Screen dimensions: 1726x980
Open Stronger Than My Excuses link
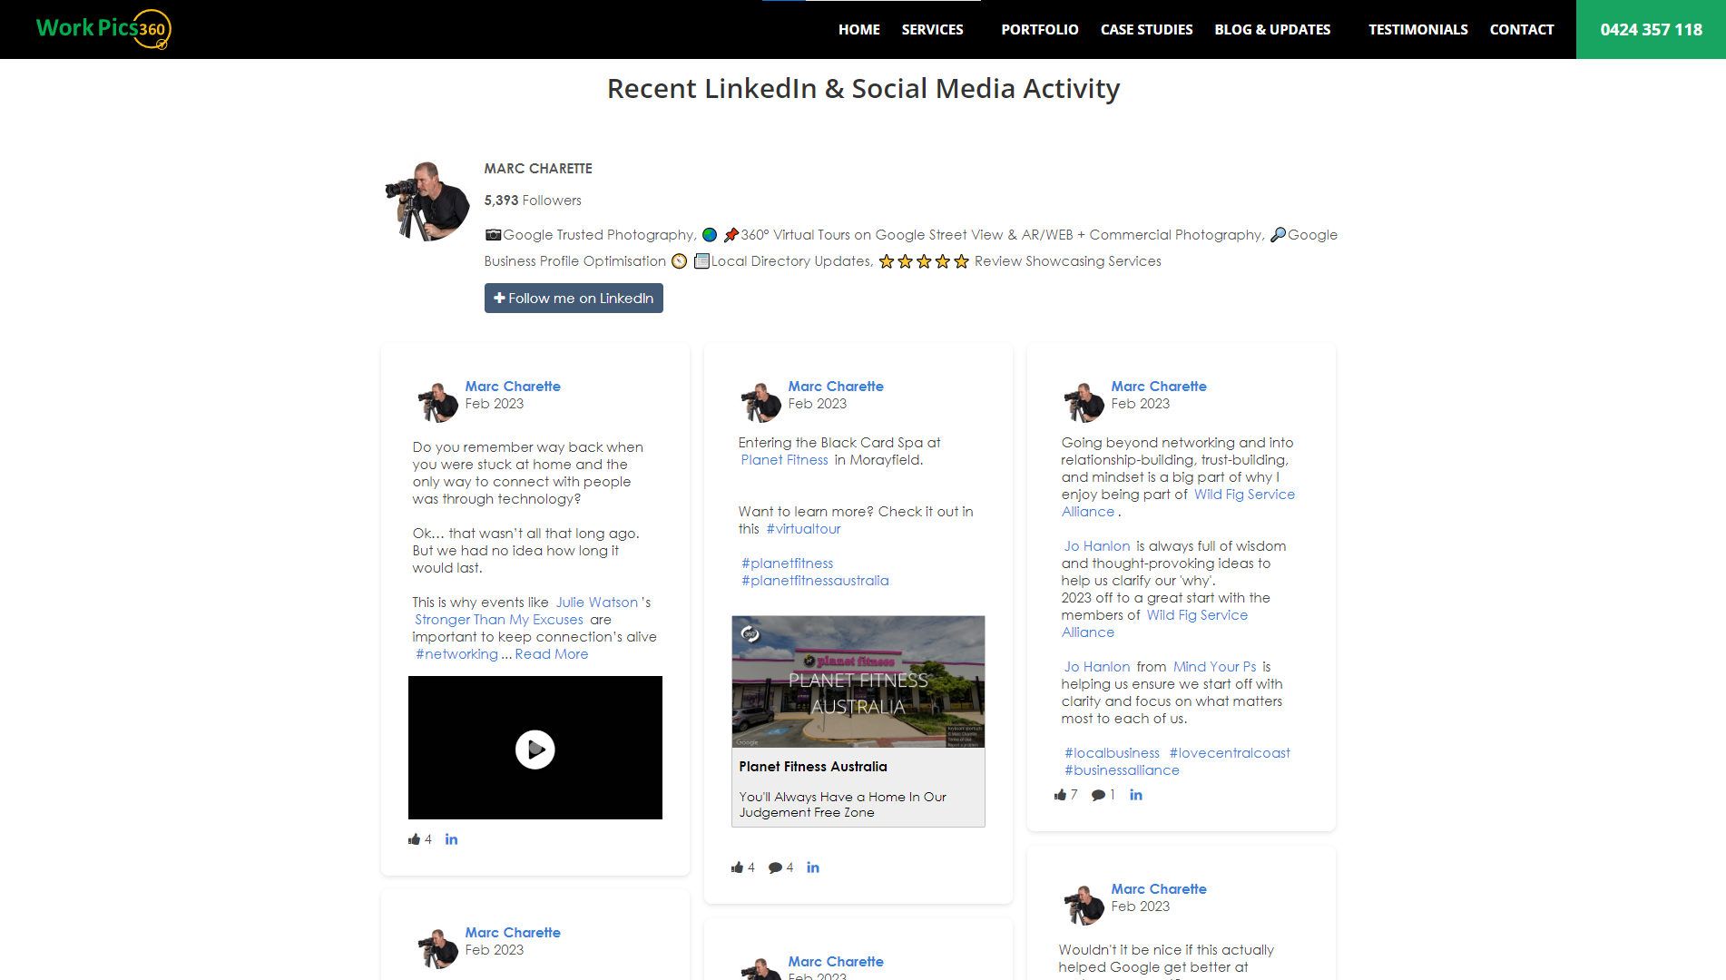tap(498, 619)
